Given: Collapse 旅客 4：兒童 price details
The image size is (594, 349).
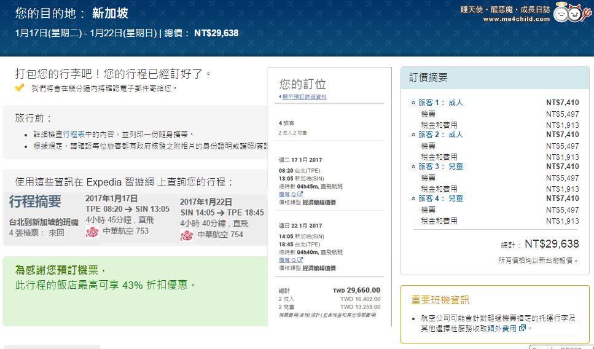Looking at the screenshot, I should pyautogui.click(x=437, y=198).
